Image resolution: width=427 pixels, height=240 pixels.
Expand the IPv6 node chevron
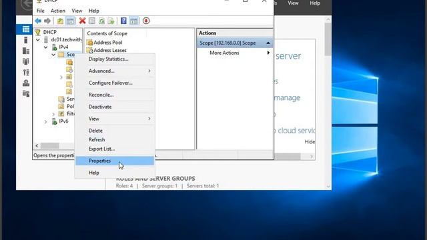46,121
